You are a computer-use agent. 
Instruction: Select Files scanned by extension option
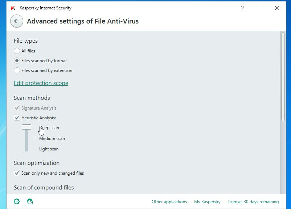point(17,71)
